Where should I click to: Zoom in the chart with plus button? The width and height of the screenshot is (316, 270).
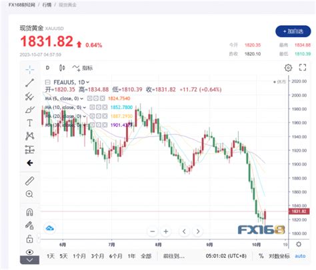166,231
